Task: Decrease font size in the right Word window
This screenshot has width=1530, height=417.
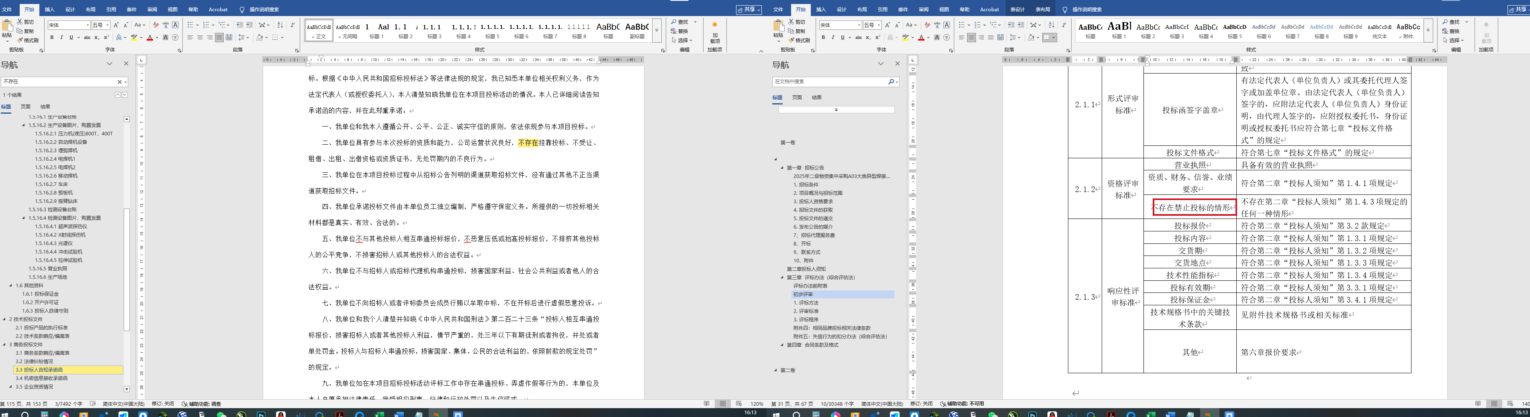Action: point(898,25)
